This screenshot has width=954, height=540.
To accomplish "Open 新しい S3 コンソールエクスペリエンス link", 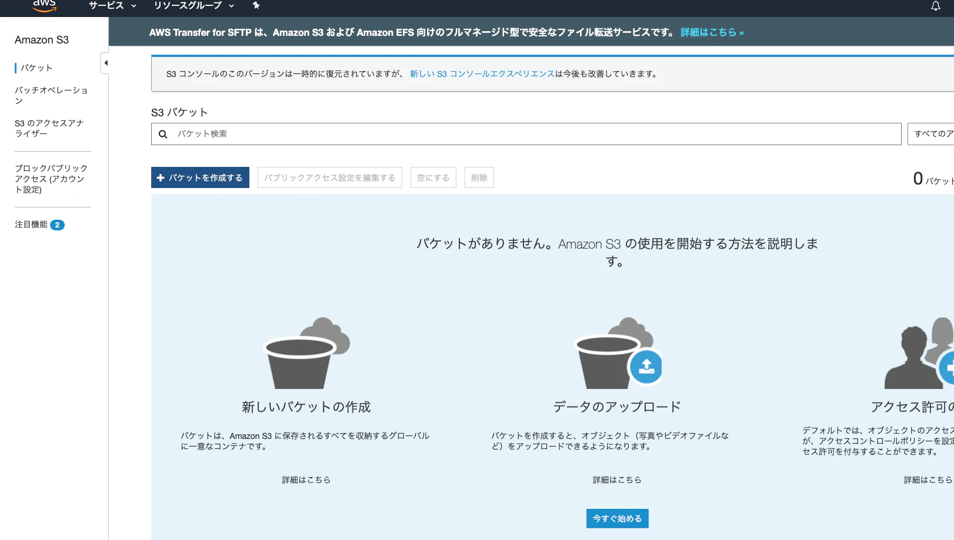I will 482,74.
